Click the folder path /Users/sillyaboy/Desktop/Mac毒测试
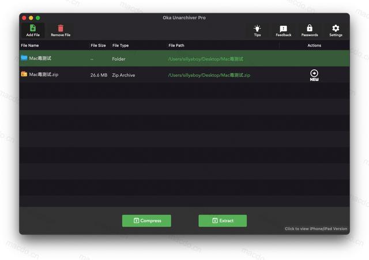The width and height of the screenshot is (369, 260). tap(206, 59)
